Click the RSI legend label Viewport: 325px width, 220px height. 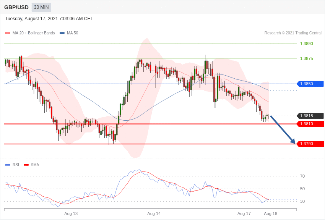coord(16,165)
